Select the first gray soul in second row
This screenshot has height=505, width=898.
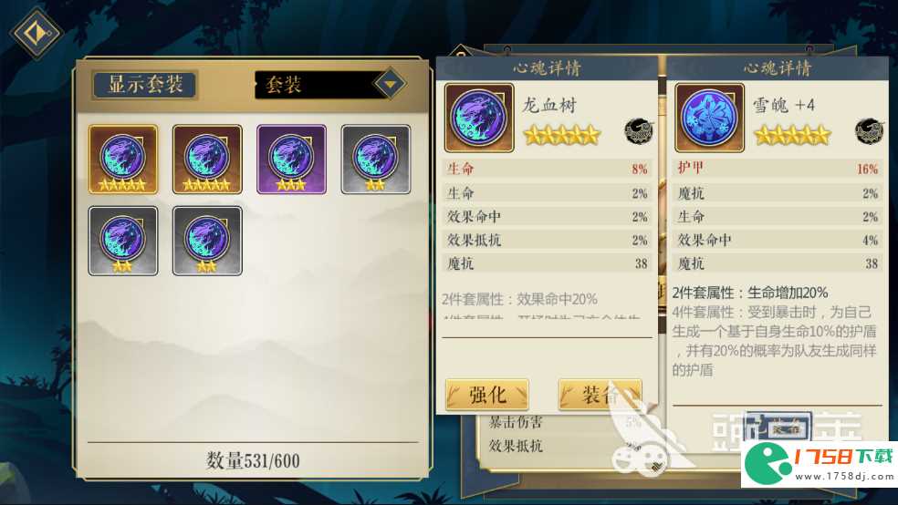123,241
